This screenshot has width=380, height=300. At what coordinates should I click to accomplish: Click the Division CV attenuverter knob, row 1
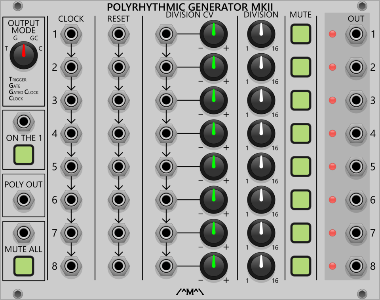214,34
